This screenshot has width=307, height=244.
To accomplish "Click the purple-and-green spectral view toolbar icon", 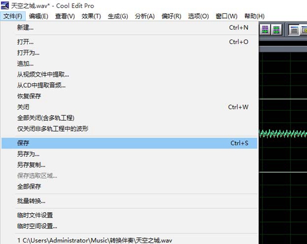I will (265, 30).
